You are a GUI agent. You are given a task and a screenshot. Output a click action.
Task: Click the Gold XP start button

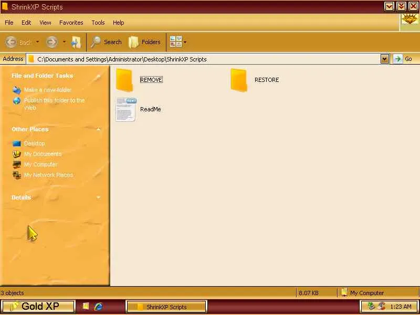coord(38,307)
